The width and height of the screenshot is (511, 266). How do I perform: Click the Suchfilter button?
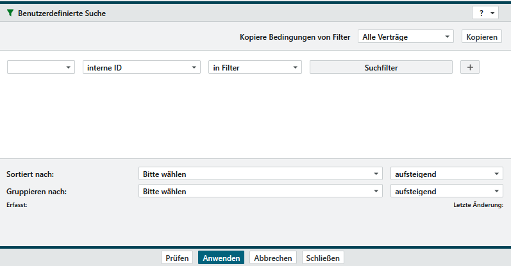click(x=381, y=67)
